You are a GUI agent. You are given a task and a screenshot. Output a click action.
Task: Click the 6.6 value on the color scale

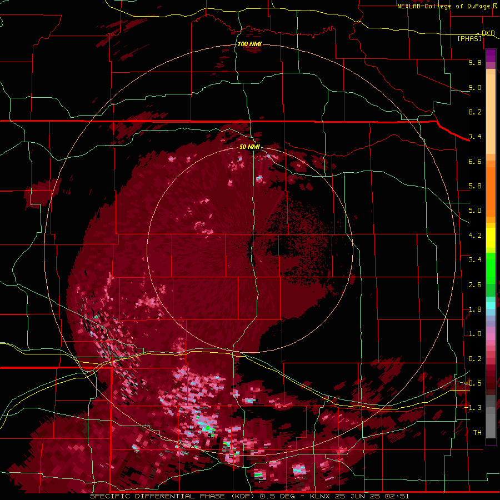(x=475, y=161)
